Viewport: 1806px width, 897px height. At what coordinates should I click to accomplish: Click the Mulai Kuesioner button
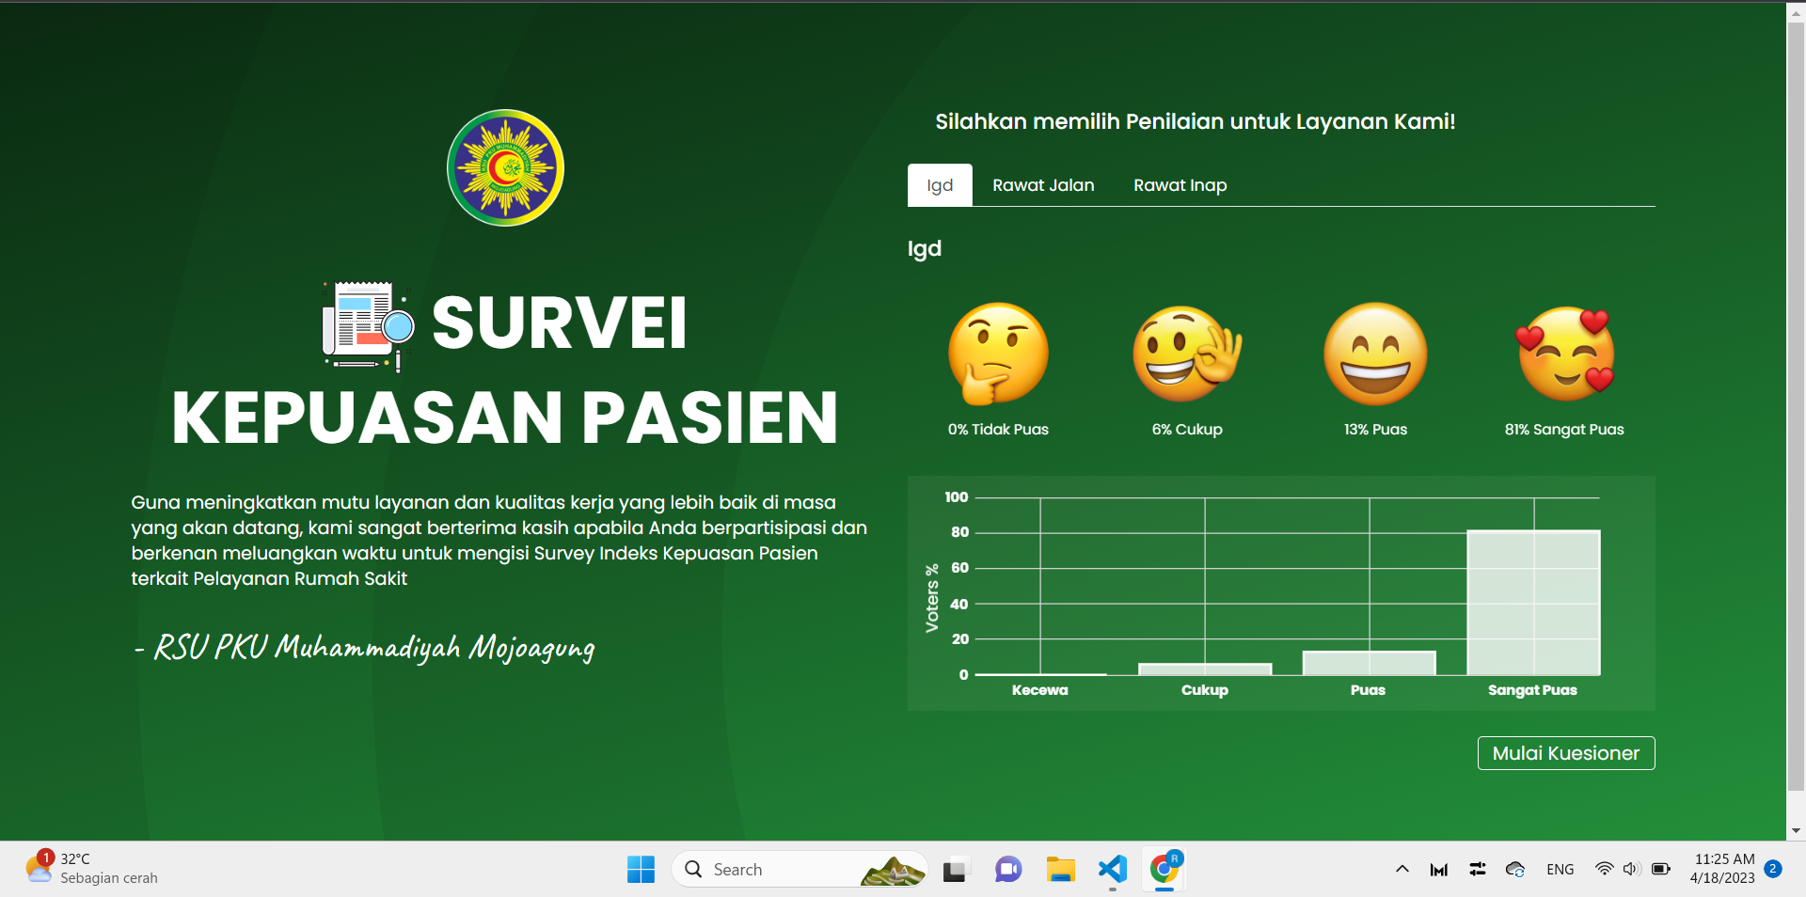[x=1566, y=753]
